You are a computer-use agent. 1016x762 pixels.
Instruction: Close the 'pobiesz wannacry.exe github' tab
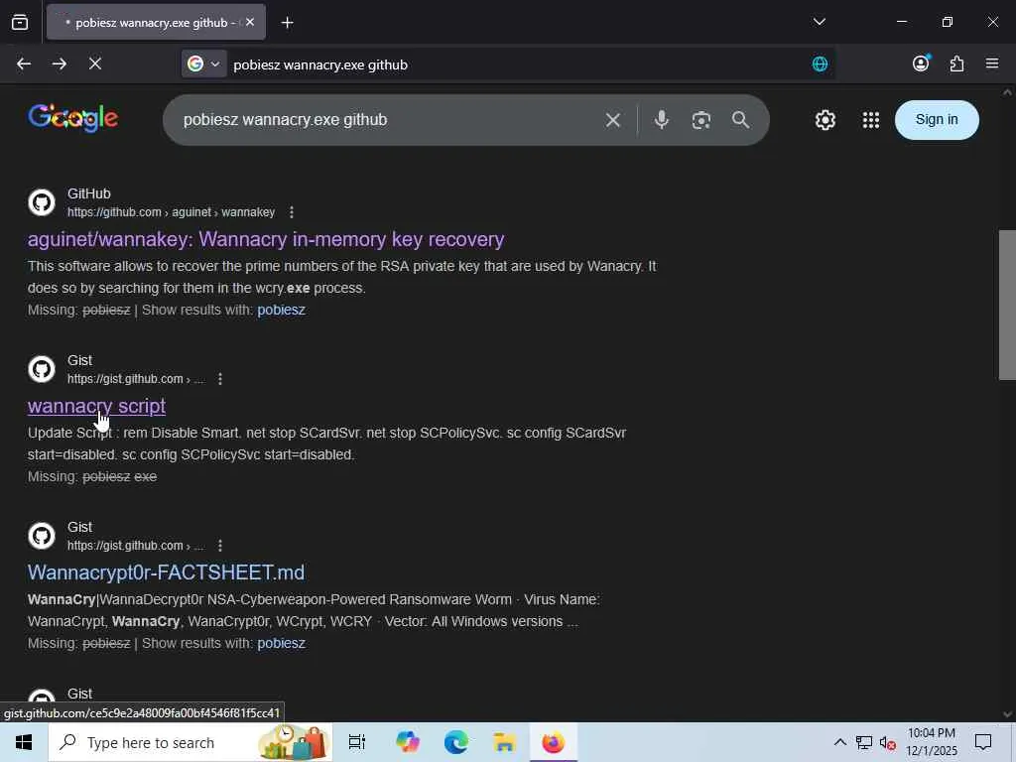click(250, 22)
